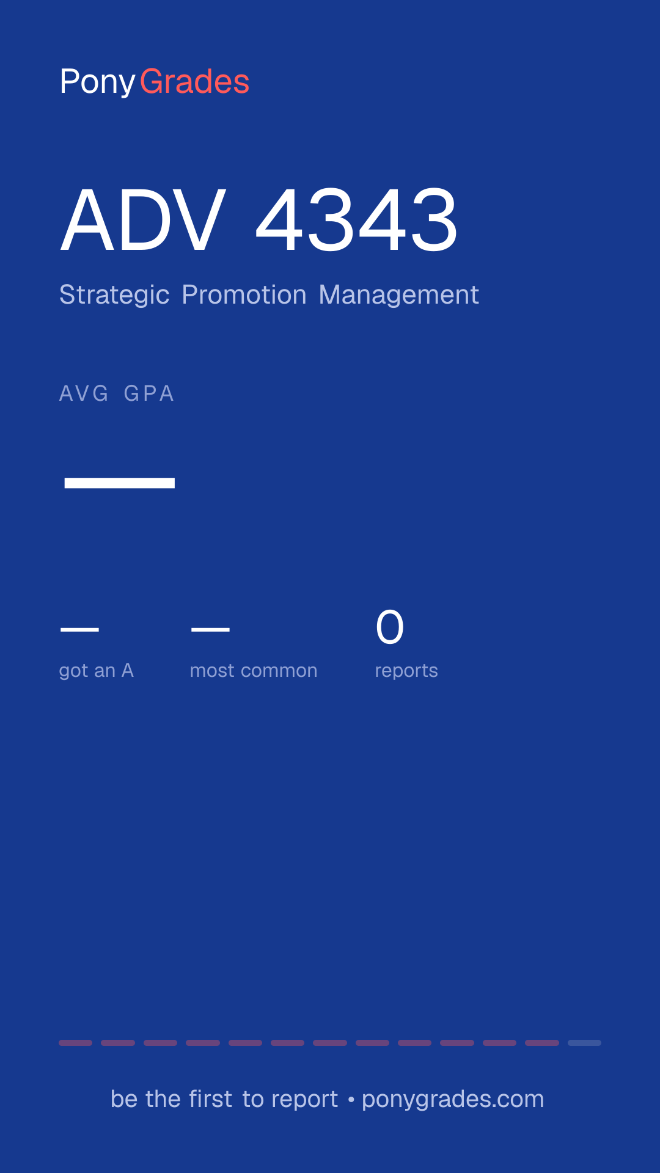
Task: Click the red Grades word in logo
Action: [195, 82]
